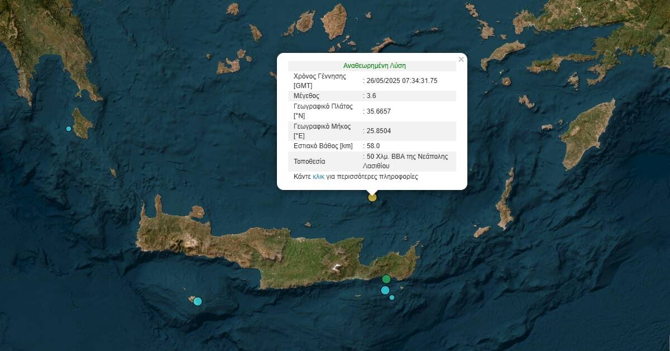This screenshot has width=670, height=351.
Task: Select the green earthquake marker on southeast Crete
Action: (x=386, y=279)
